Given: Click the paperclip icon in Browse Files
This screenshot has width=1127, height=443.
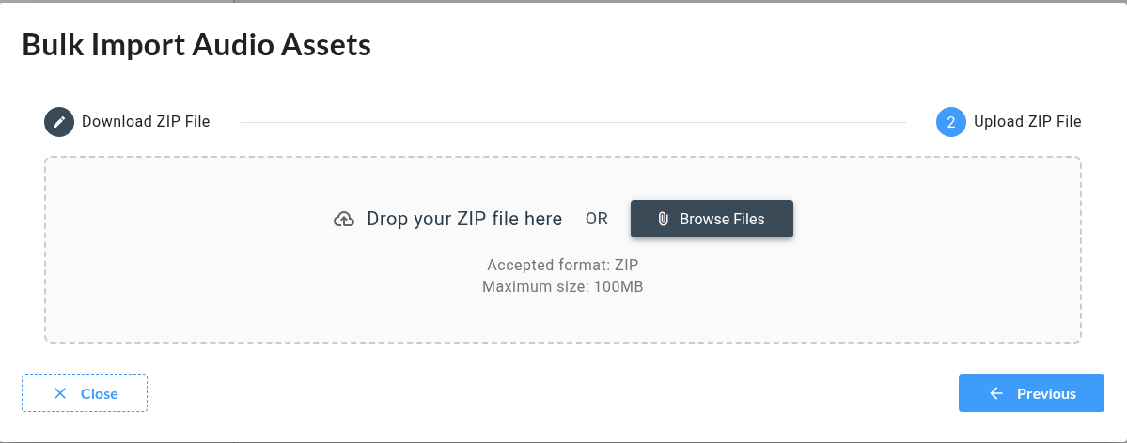Looking at the screenshot, I should pos(663,220).
